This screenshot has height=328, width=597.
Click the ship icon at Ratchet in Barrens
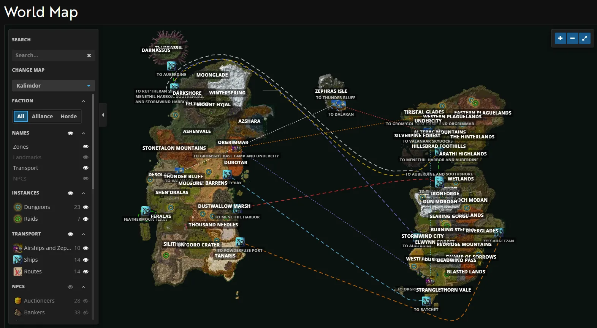coord(227,174)
